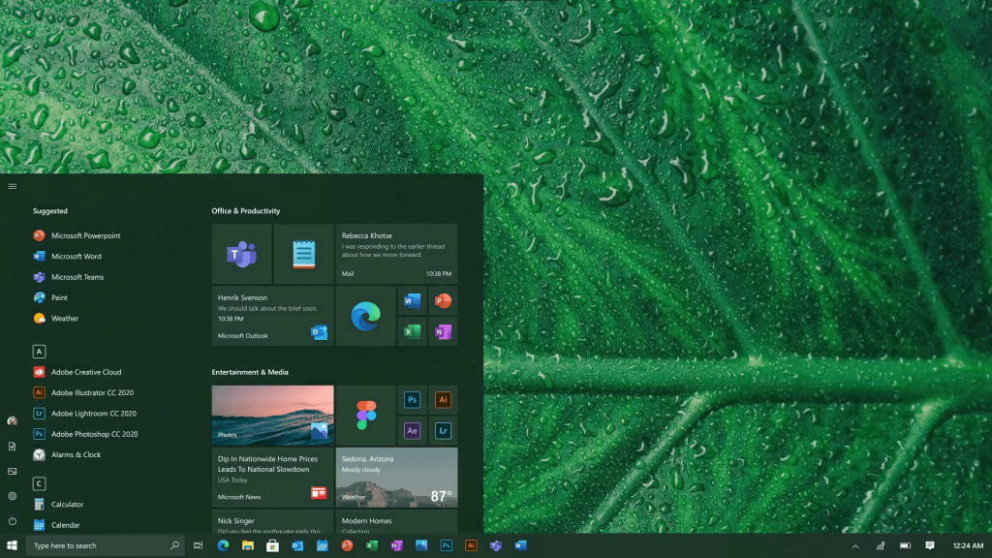
Task: Open the Figma tile
Action: coord(365,415)
